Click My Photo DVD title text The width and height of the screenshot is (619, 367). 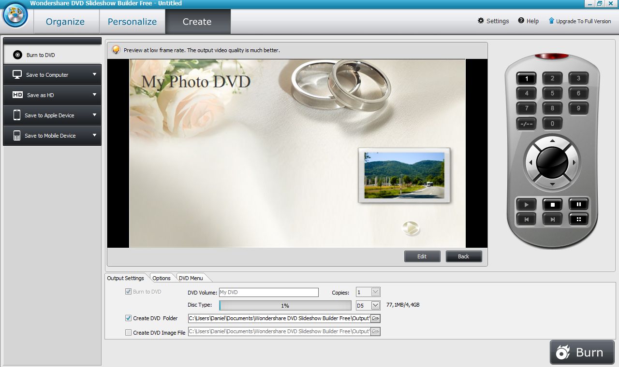[196, 81]
